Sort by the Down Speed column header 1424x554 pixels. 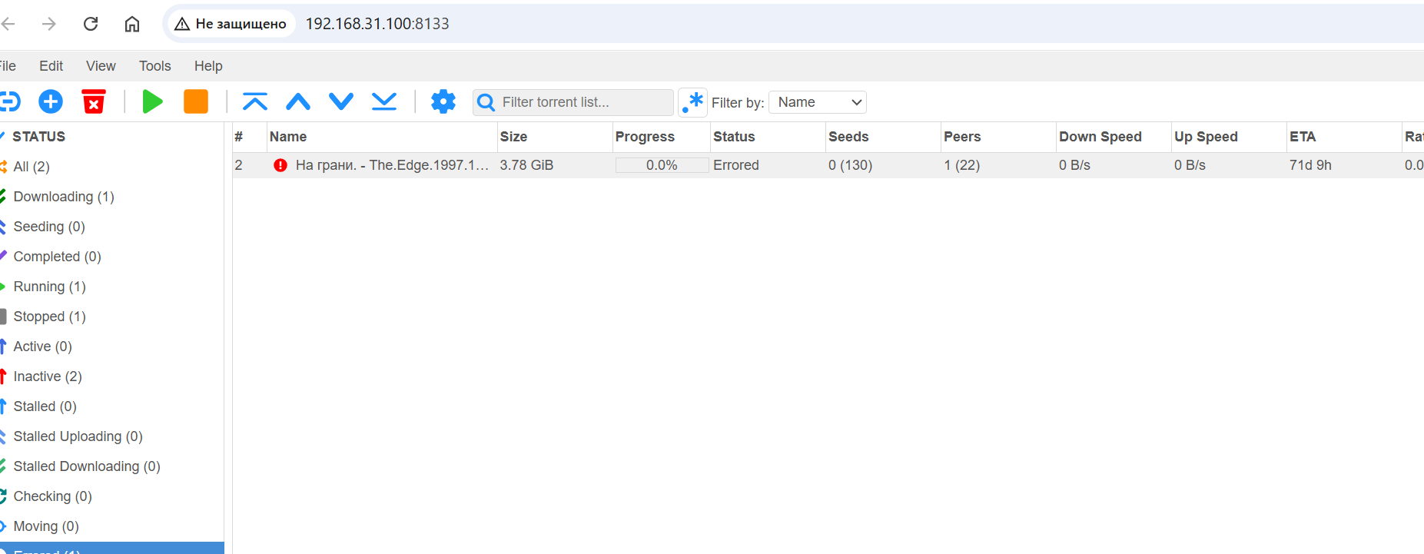pos(1100,137)
